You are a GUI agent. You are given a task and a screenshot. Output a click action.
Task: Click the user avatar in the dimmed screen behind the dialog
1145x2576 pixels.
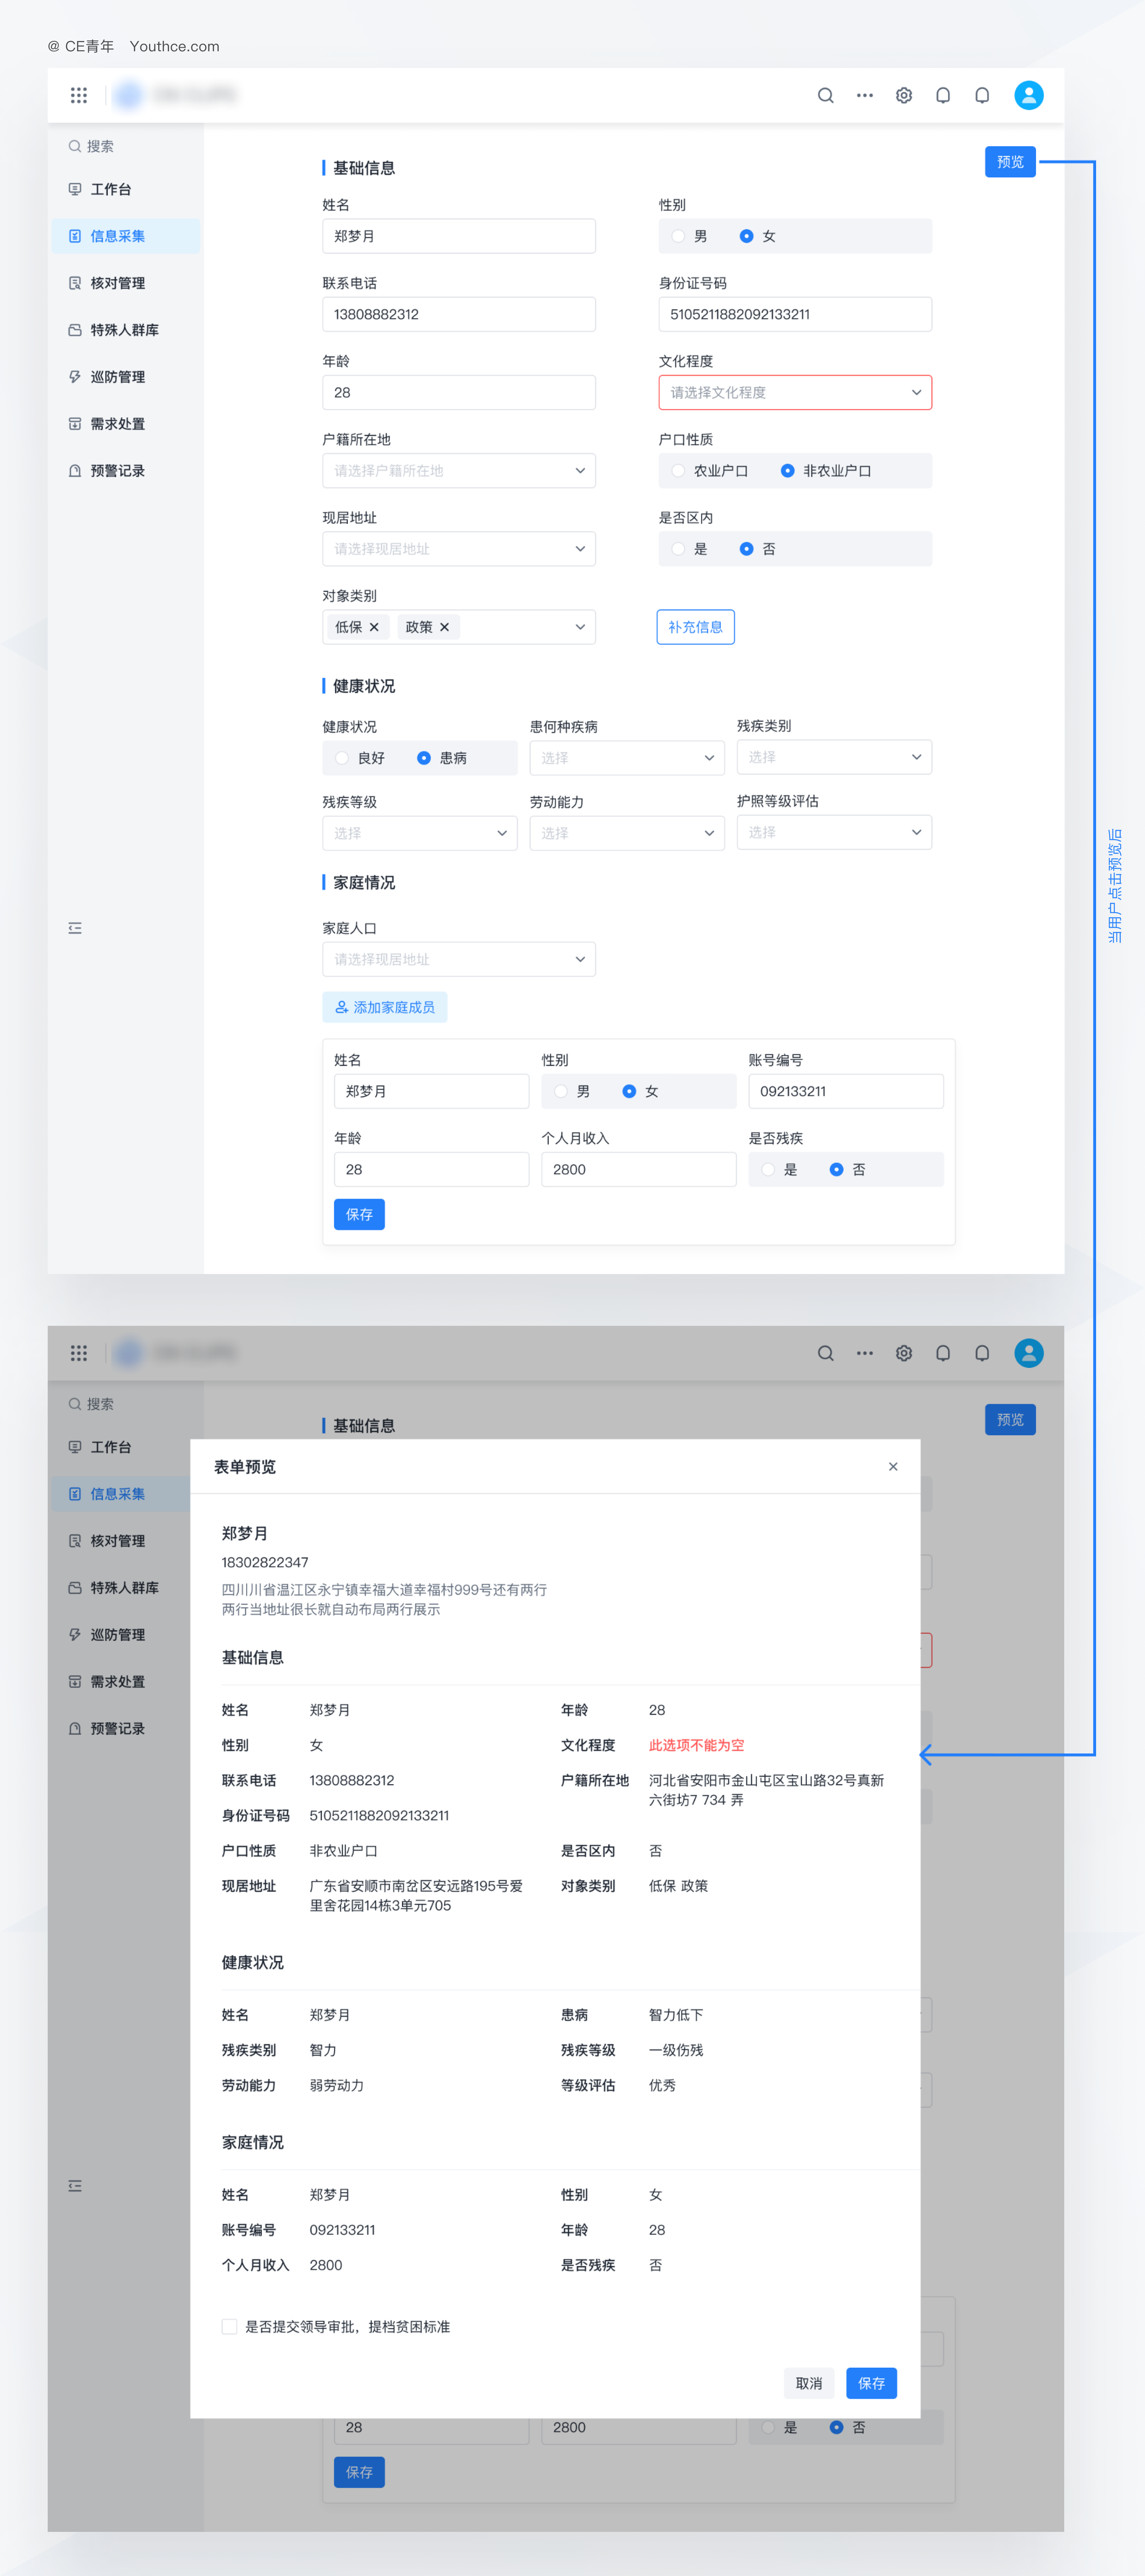1028,1353
